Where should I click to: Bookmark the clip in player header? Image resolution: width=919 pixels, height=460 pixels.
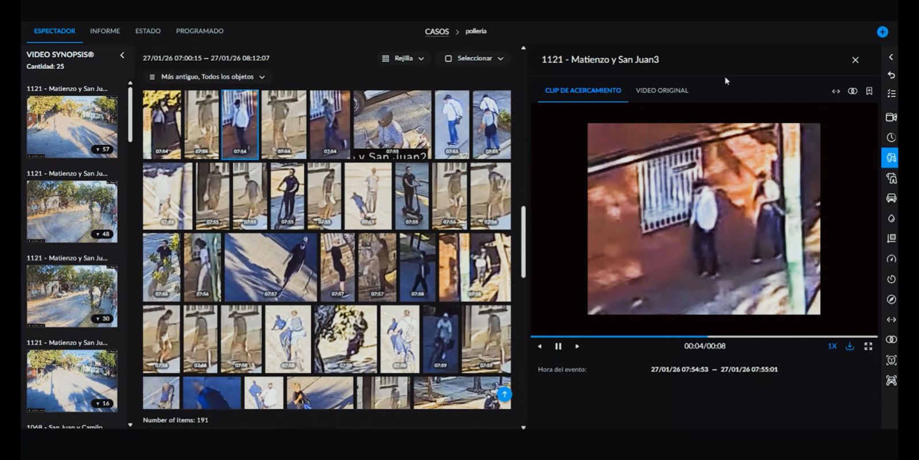click(869, 91)
